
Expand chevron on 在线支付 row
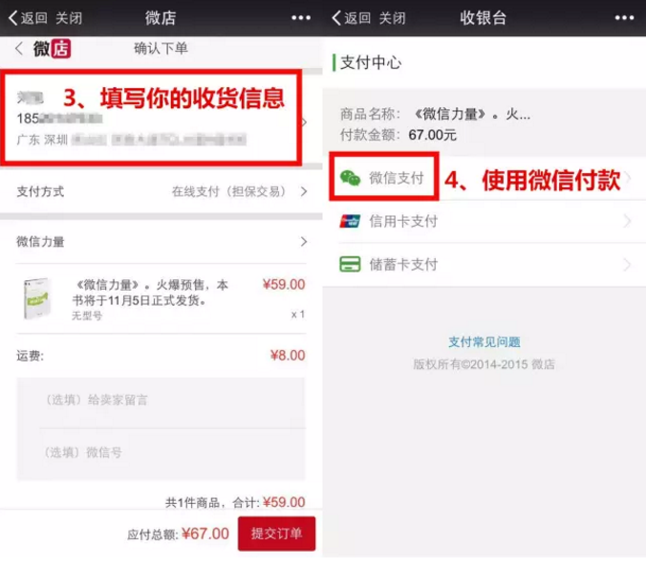pyautogui.click(x=304, y=191)
